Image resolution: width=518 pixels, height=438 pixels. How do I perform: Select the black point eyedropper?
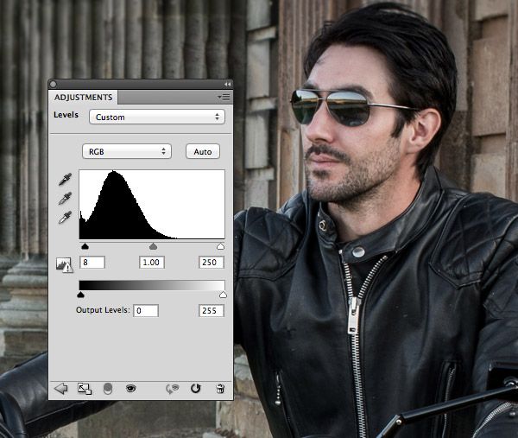[64, 180]
